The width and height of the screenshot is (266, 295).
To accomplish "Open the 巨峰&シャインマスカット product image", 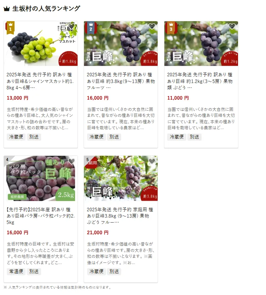I will tap(41, 43).
